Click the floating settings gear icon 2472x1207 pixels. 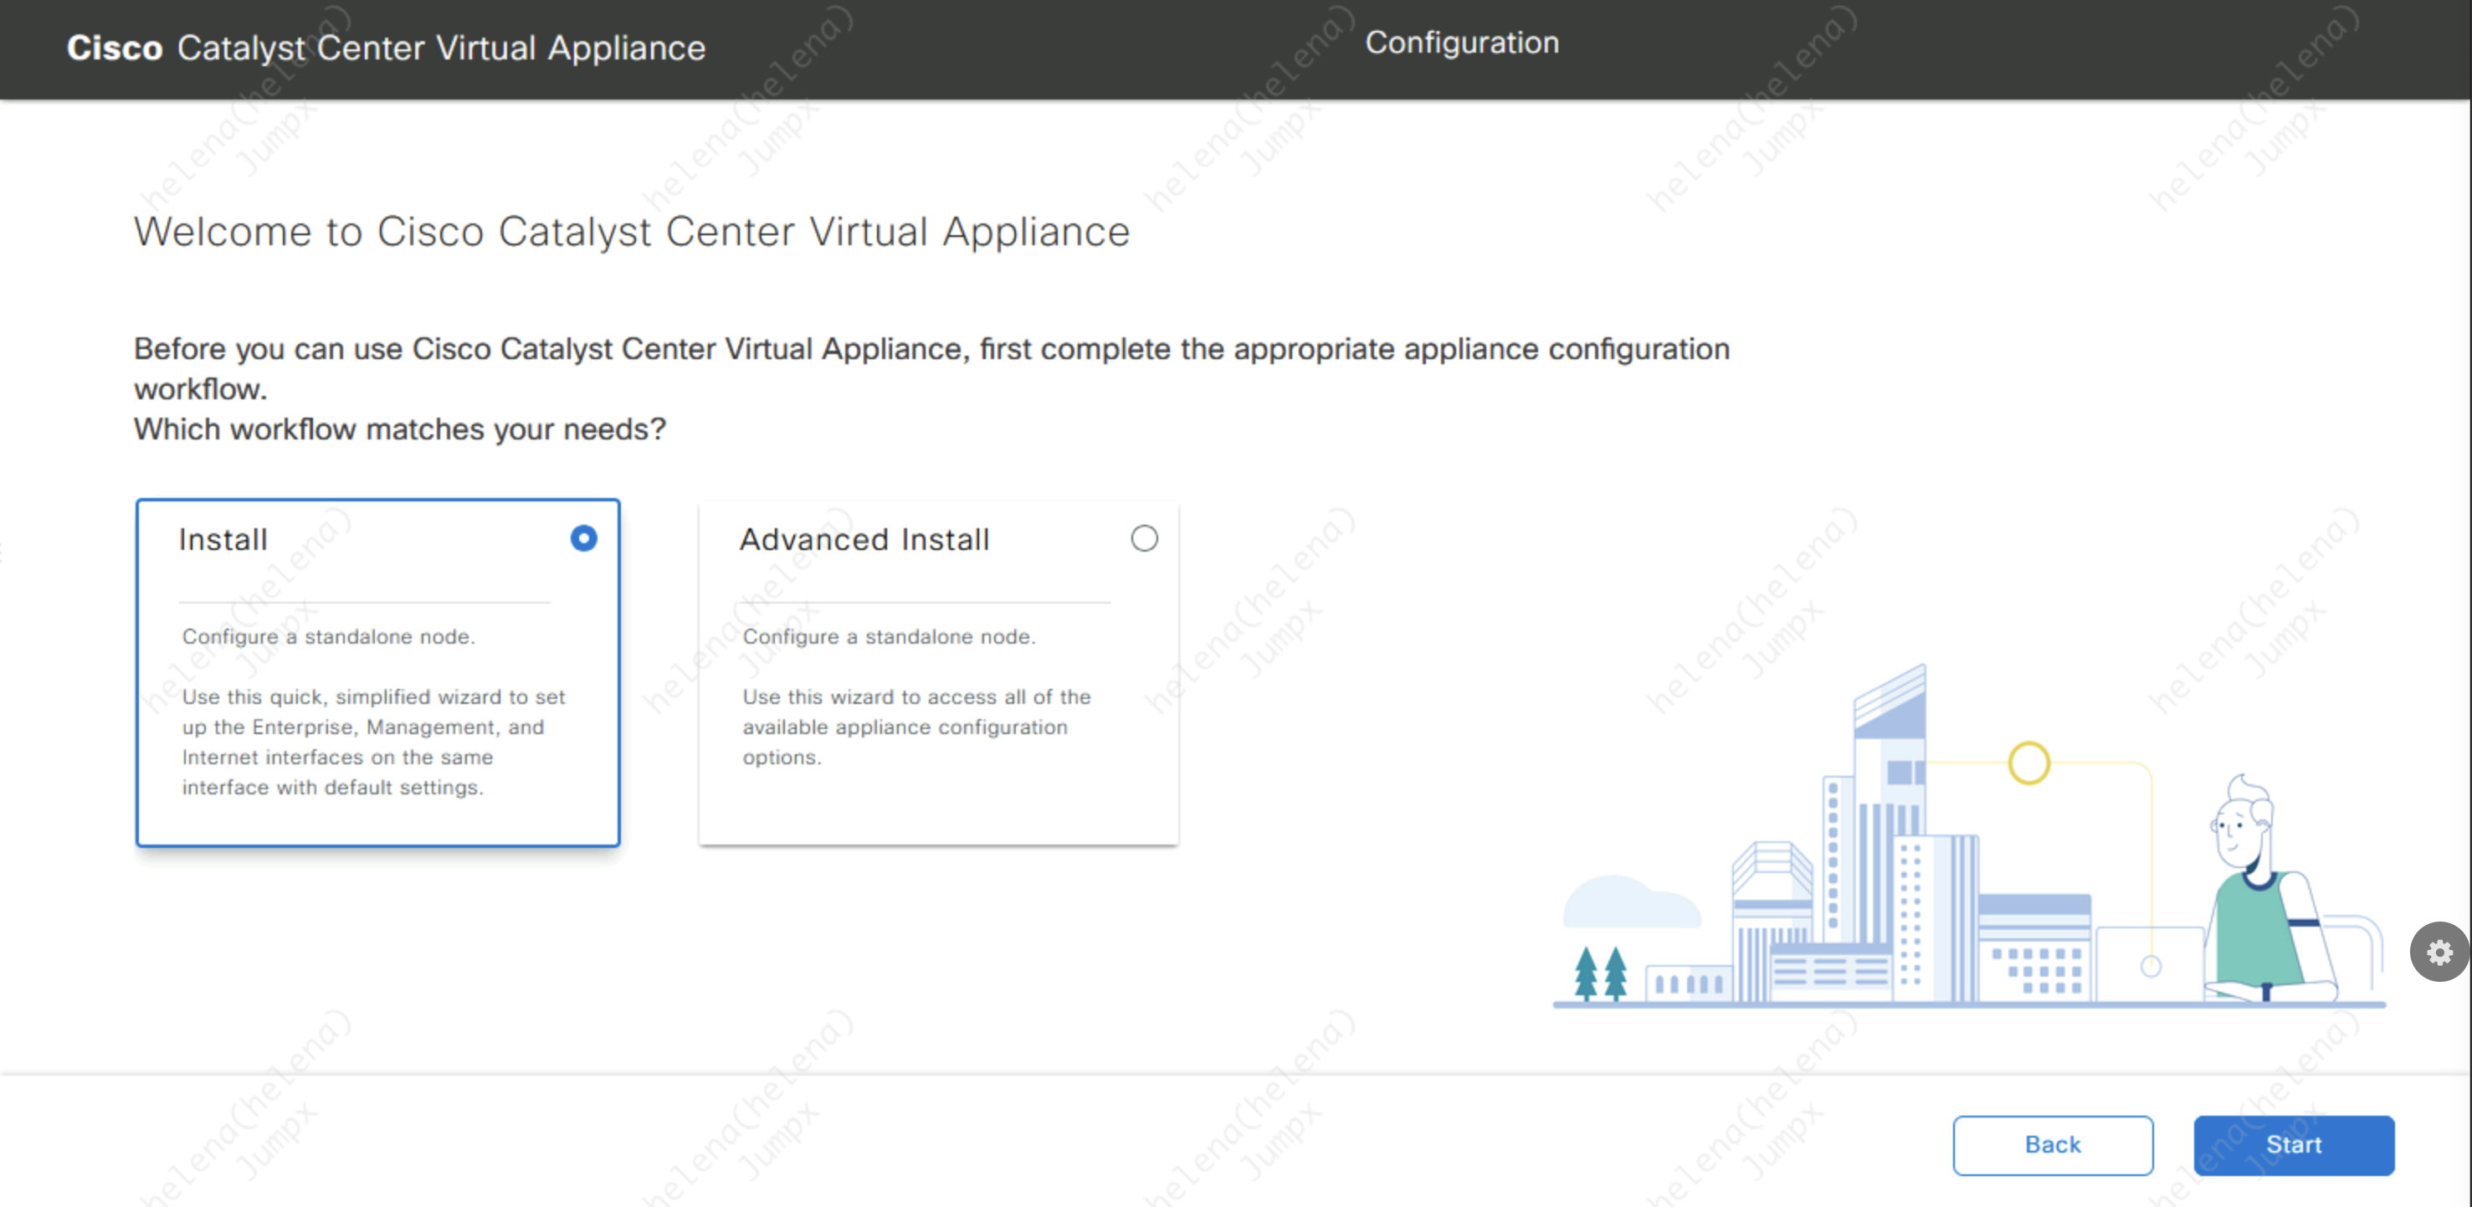[2439, 952]
